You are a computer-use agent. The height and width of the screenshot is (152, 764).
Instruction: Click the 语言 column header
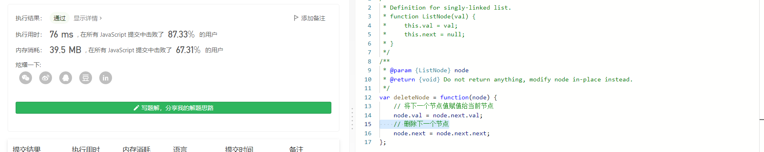[x=180, y=149]
